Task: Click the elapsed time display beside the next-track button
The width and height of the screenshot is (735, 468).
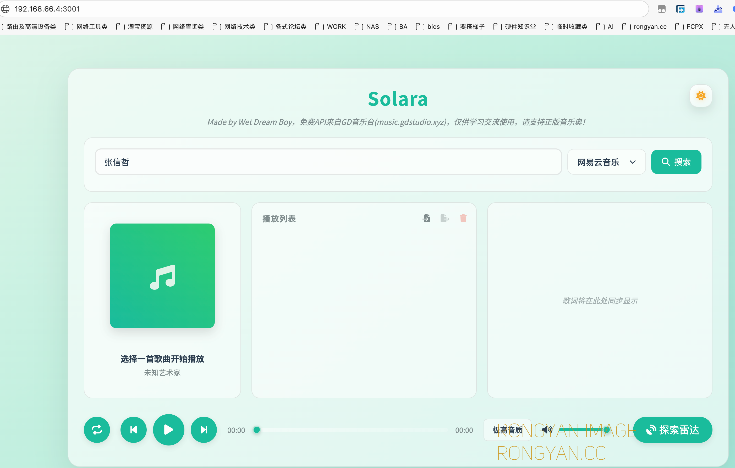Action: [x=236, y=430]
